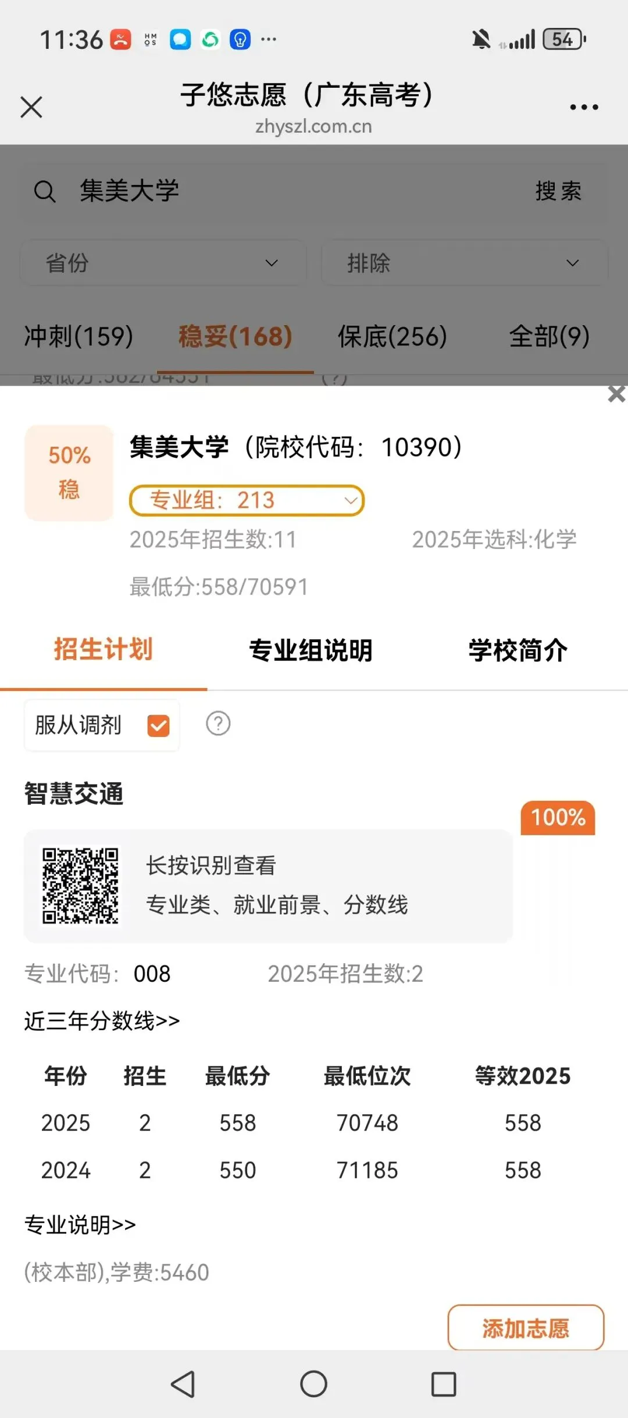Open the three-dot more options menu
The width and height of the screenshot is (628, 1418).
584,107
